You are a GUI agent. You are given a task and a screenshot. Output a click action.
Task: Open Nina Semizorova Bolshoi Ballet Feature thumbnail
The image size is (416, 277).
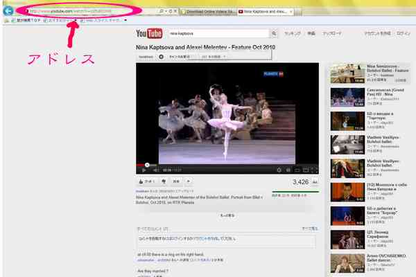coord(347,73)
